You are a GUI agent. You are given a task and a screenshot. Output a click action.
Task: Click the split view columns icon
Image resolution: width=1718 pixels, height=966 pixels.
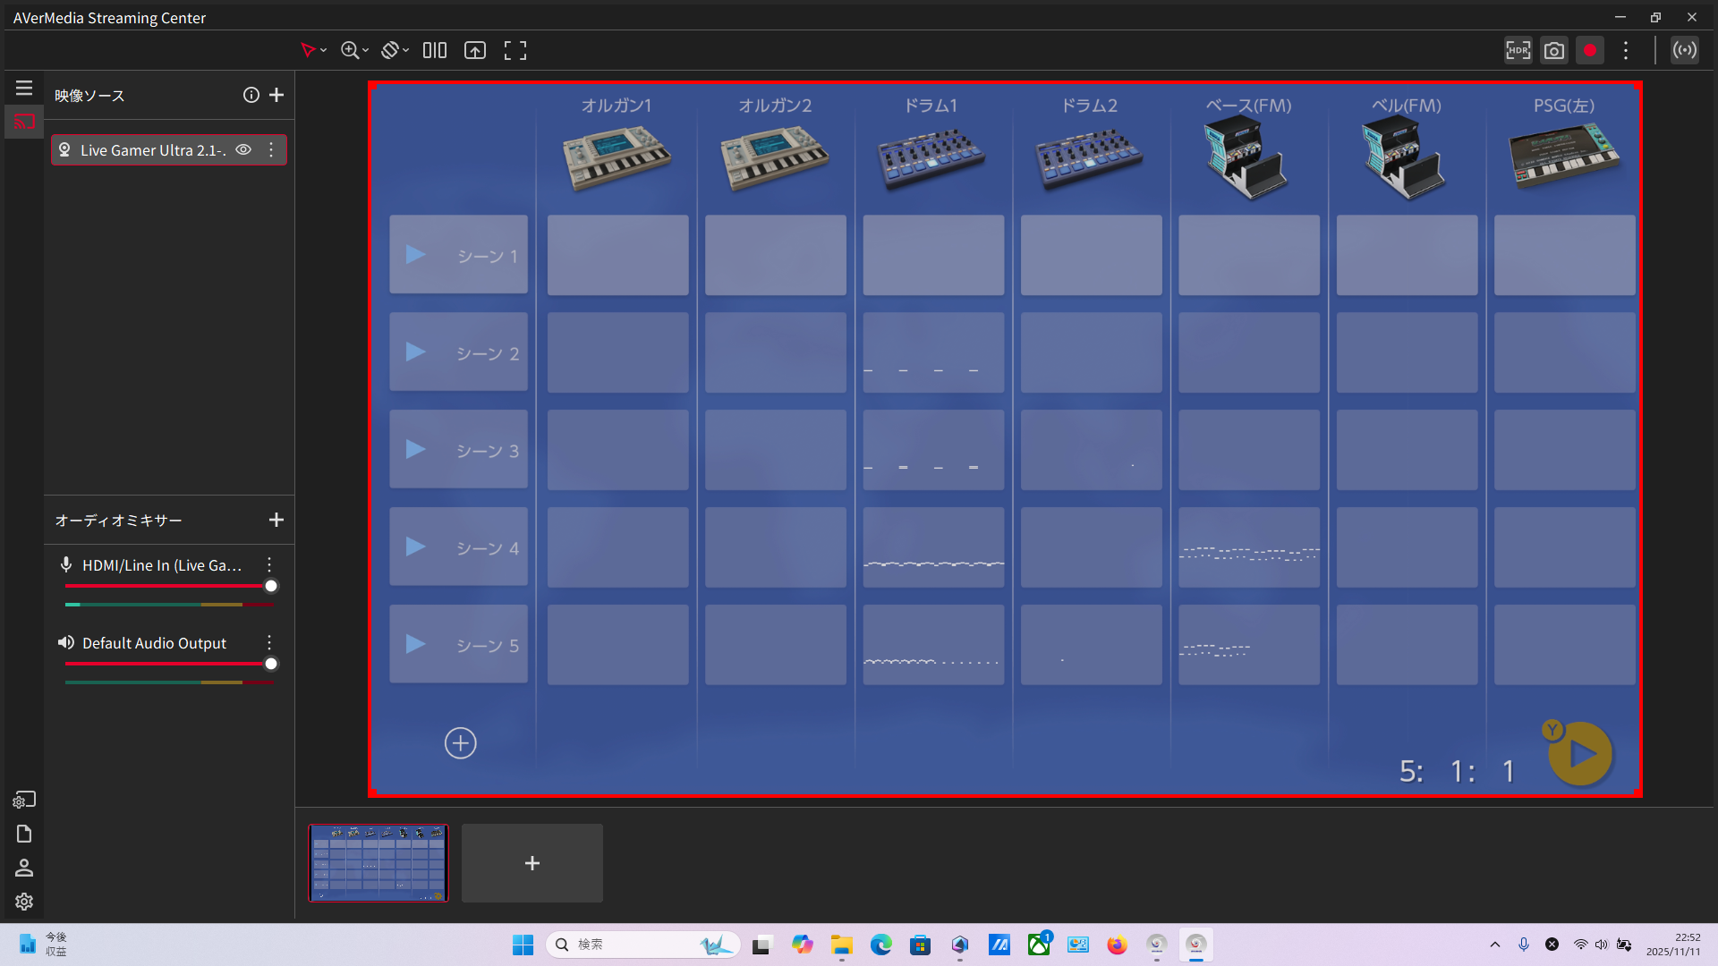coord(435,51)
